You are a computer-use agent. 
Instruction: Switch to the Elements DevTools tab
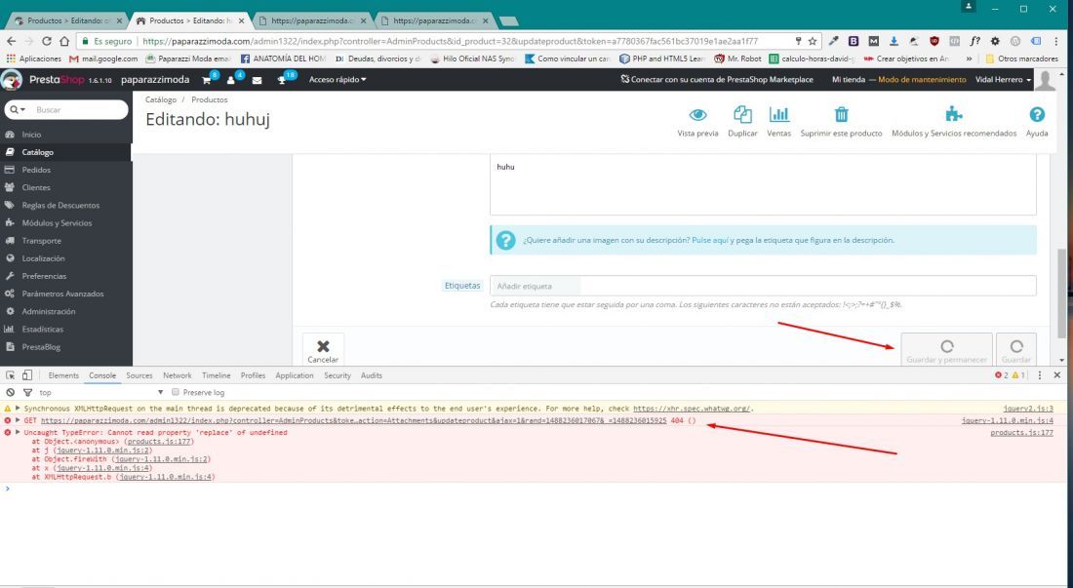(x=63, y=375)
